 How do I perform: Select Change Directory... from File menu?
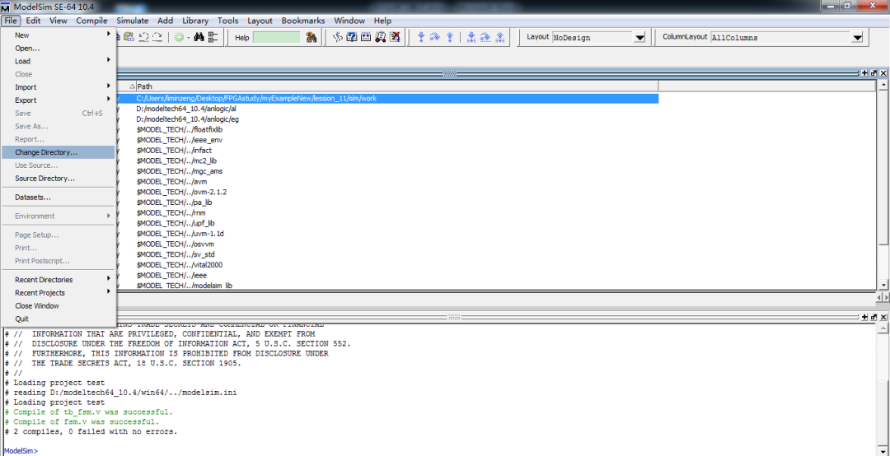pos(46,152)
